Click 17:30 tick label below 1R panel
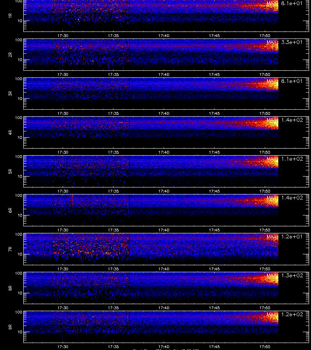This screenshot has width=311, height=350. [63, 36]
